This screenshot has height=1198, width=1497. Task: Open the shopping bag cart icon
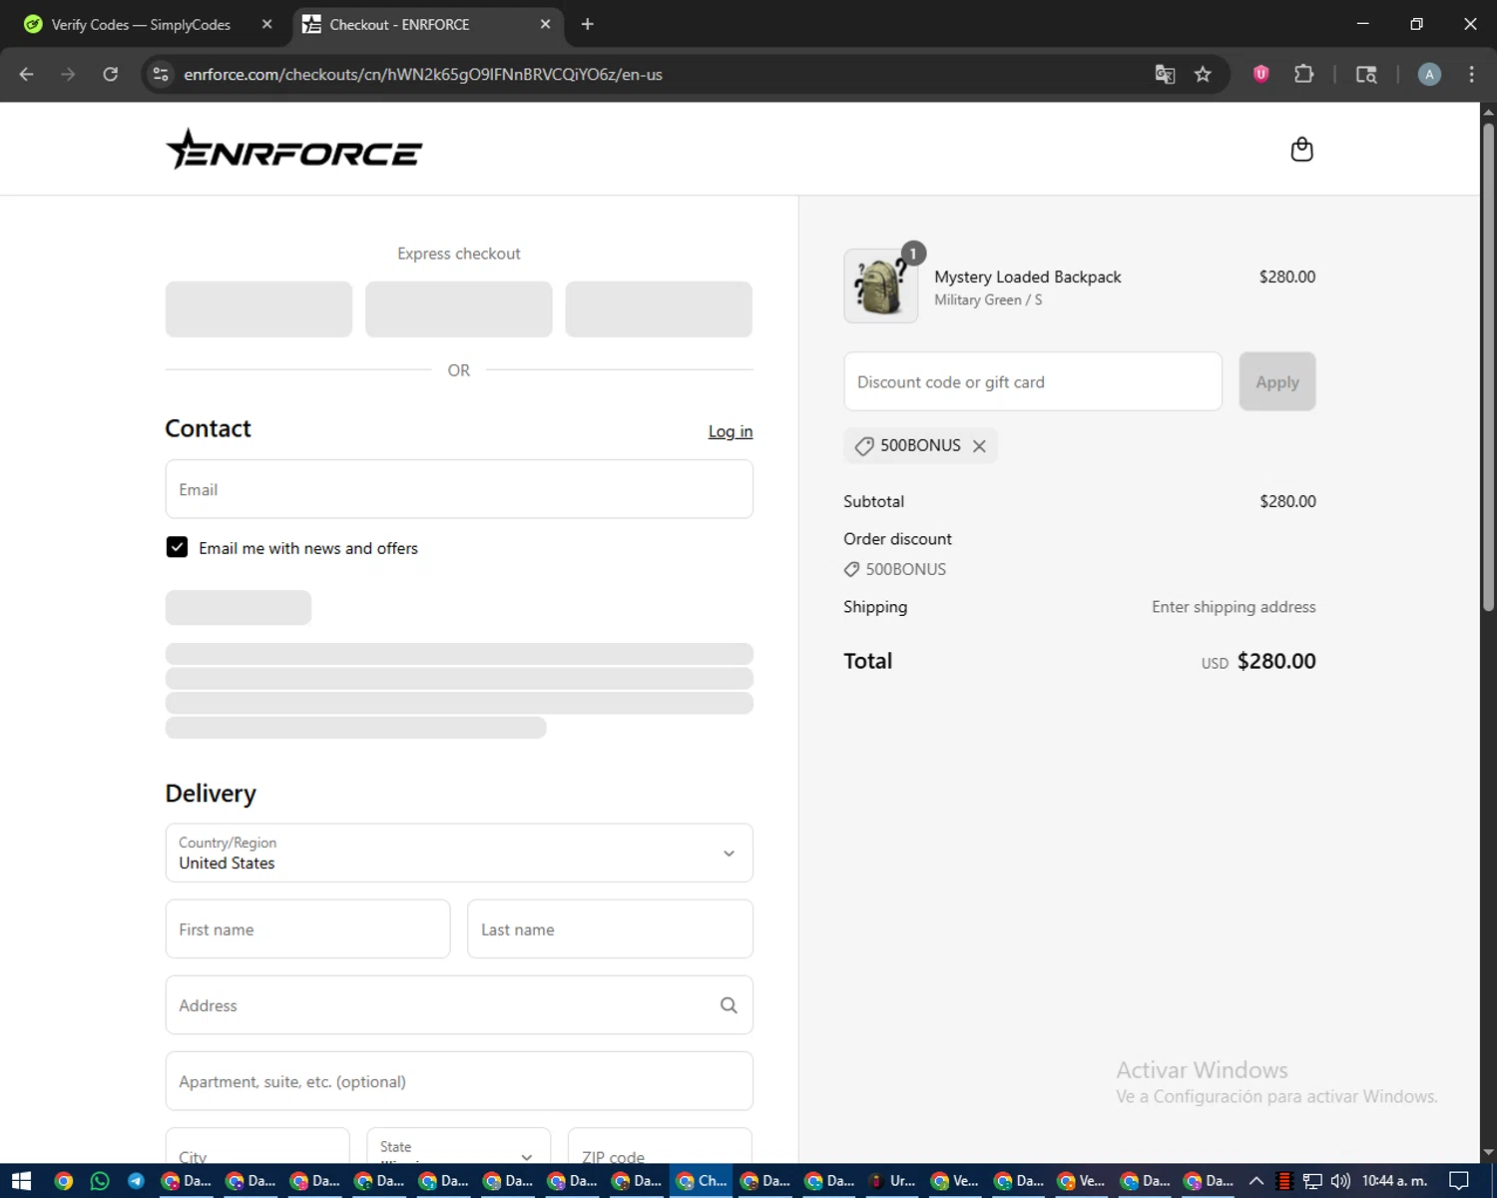pos(1301,149)
